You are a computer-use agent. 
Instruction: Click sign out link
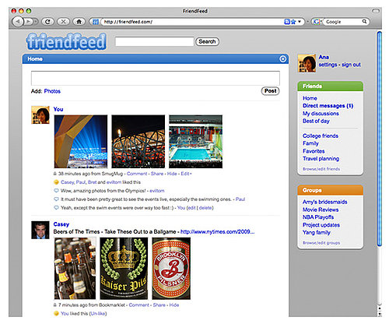[351, 65]
